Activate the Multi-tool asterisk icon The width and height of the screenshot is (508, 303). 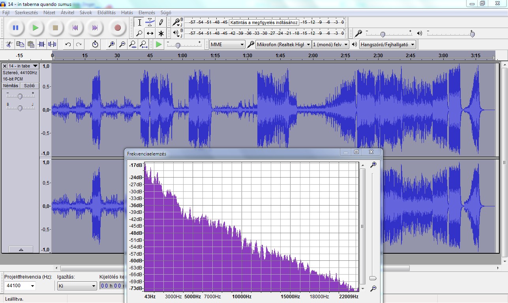161,34
